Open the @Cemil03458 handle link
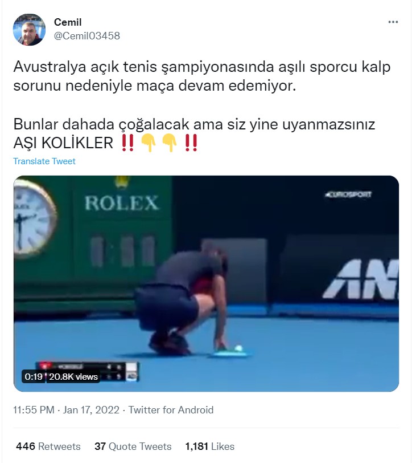This screenshot has height=463, width=412. (87, 36)
